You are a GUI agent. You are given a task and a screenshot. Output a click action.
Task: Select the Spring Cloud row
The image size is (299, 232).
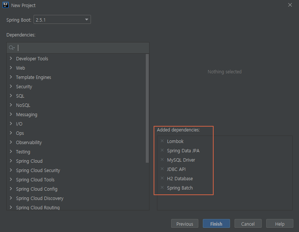[x=76, y=161]
